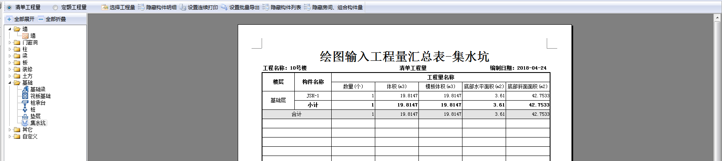Click the 设置连续打印 printer icon
Viewport: 722px width, 161px height.
coord(183,7)
